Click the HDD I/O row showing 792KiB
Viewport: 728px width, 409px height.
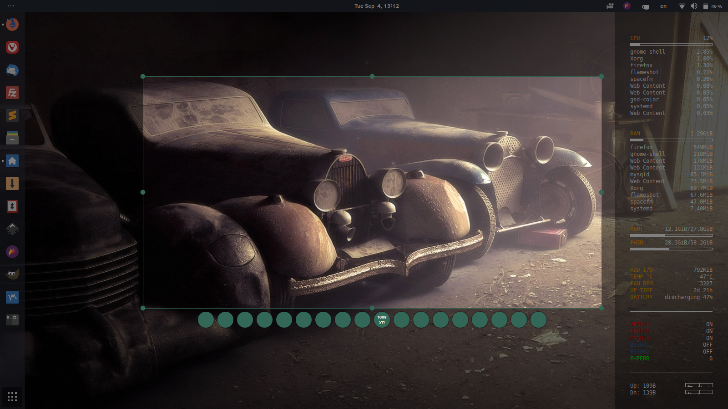(671, 270)
